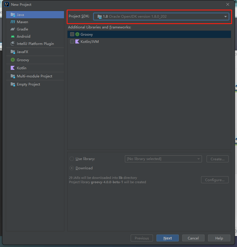Enable the Groovy framework checkbox
Image resolution: width=237 pixels, height=247 pixels.
(x=72, y=34)
